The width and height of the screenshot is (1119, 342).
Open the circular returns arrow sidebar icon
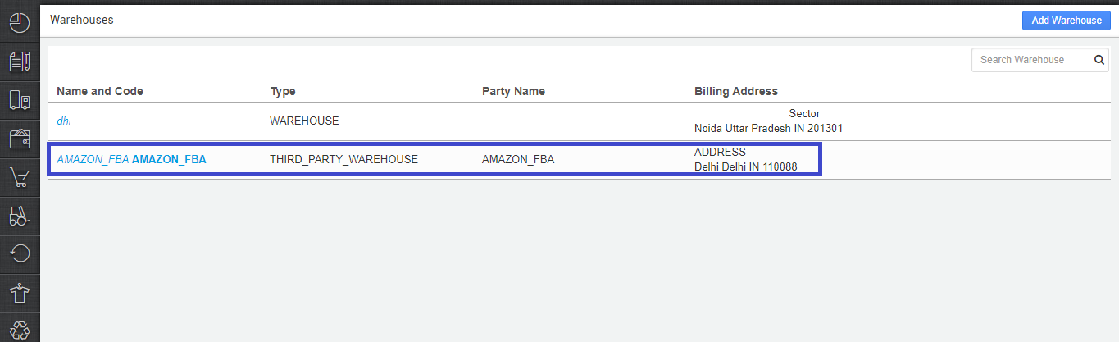pos(20,253)
